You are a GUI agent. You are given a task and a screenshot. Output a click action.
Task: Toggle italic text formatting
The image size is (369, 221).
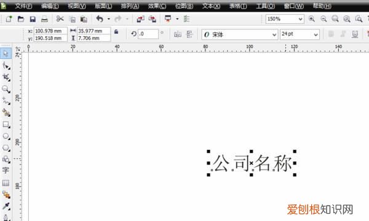(343, 34)
